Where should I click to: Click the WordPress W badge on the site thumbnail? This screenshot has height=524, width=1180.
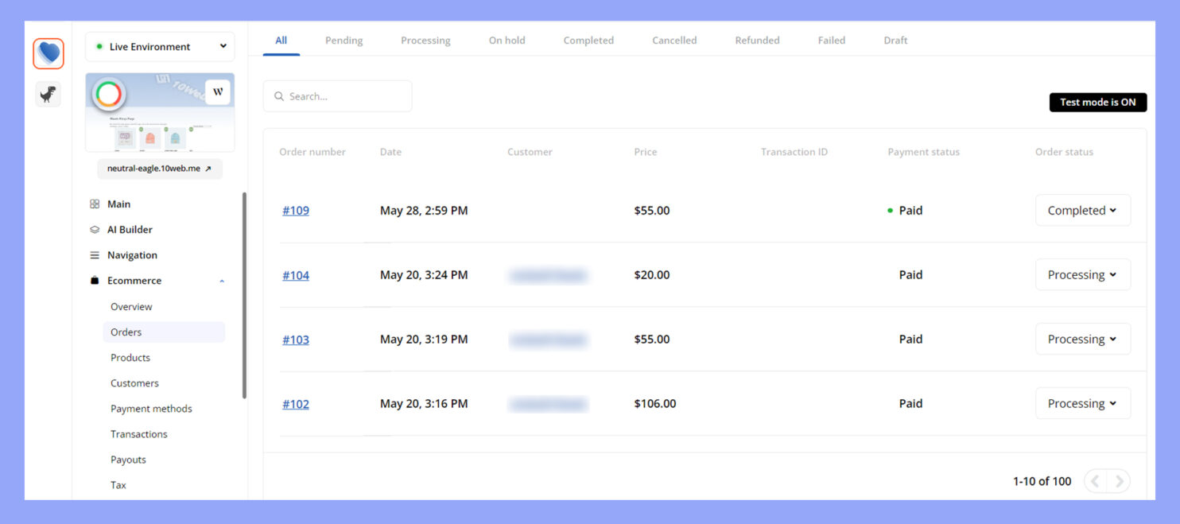tap(218, 91)
